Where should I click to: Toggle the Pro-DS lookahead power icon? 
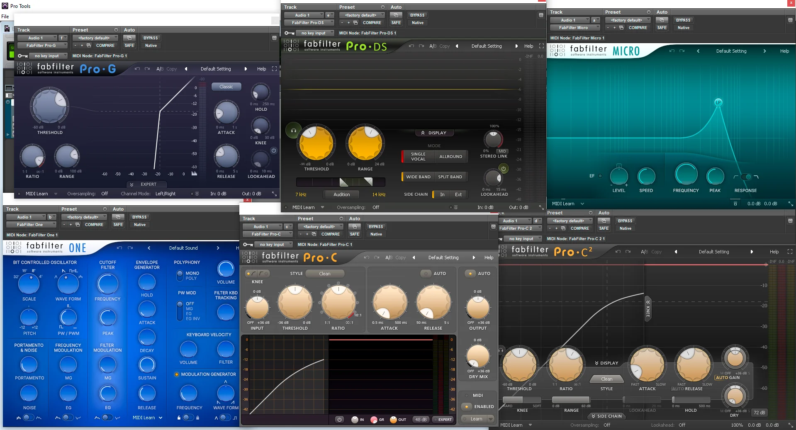503,169
